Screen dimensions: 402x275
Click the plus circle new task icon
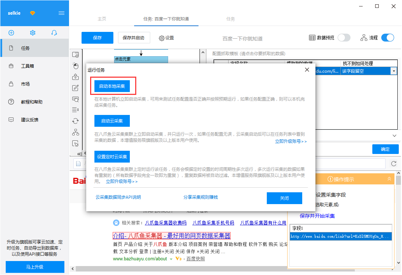pyautogui.click(x=11, y=33)
